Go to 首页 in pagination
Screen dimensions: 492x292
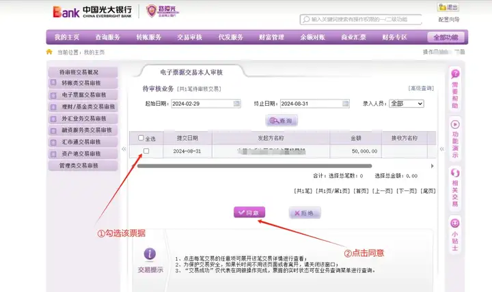pyautogui.click(x=361, y=191)
